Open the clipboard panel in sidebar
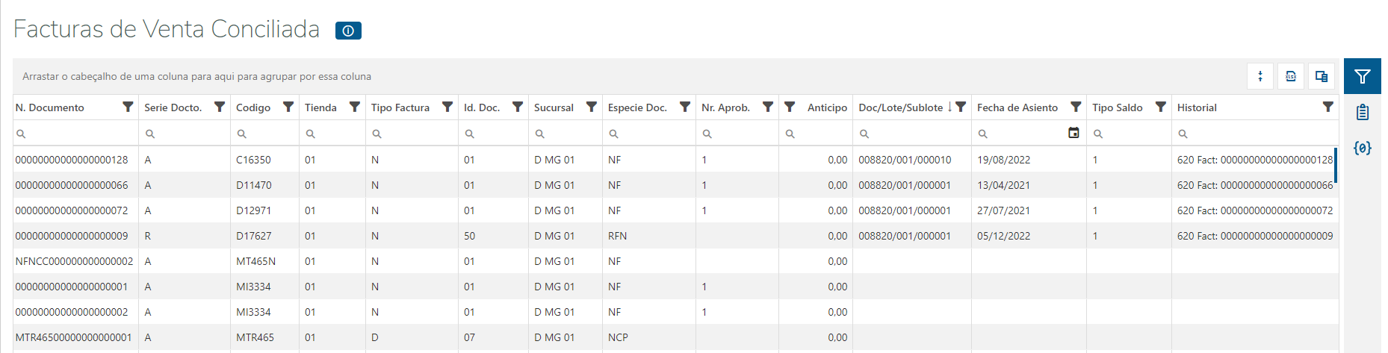Image resolution: width=1388 pixels, height=353 pixels. point(1362,113)
